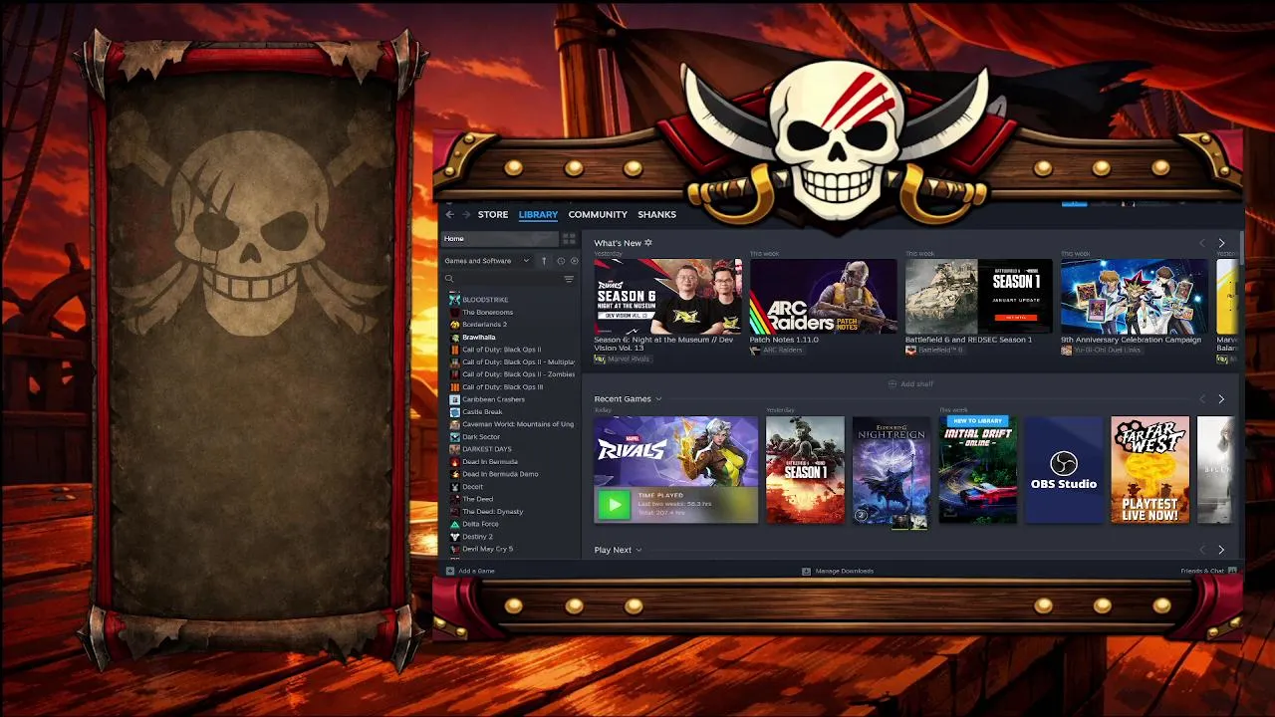Click the library search magnifier icon
This screenshot has width=1275, height=717.
(x=449, y=279)
